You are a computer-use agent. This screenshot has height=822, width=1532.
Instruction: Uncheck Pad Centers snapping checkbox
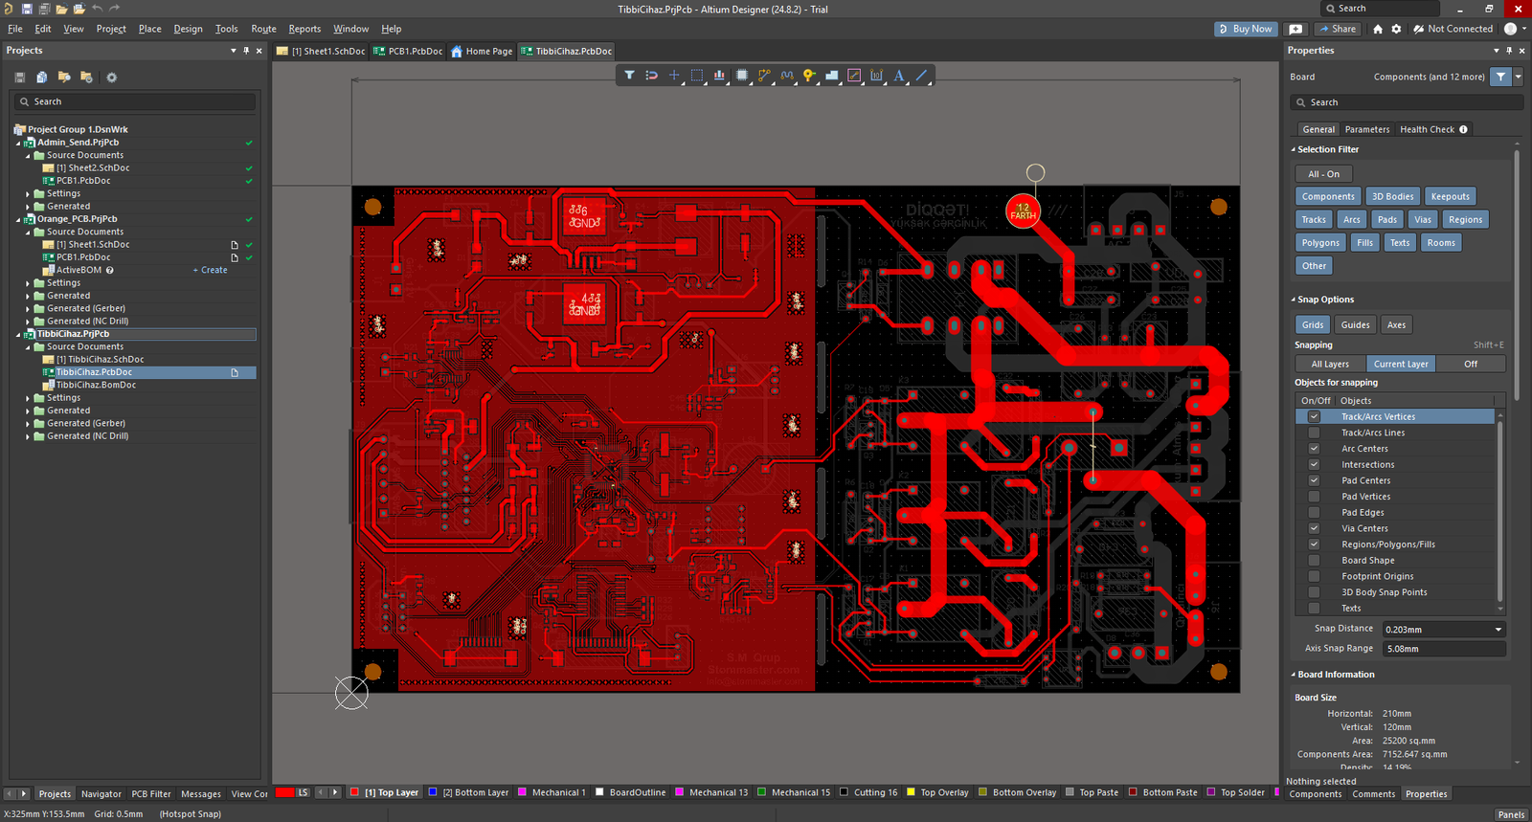click(x=1314, y=480)
